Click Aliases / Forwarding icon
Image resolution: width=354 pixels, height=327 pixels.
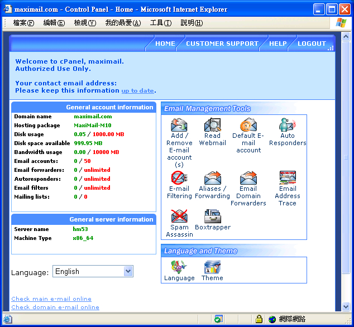click(213, 178)
